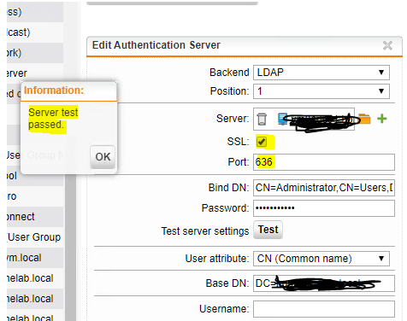Screen dimensions: 407x321
Task: Open the Position dropdown
Action: pos(321,91)
